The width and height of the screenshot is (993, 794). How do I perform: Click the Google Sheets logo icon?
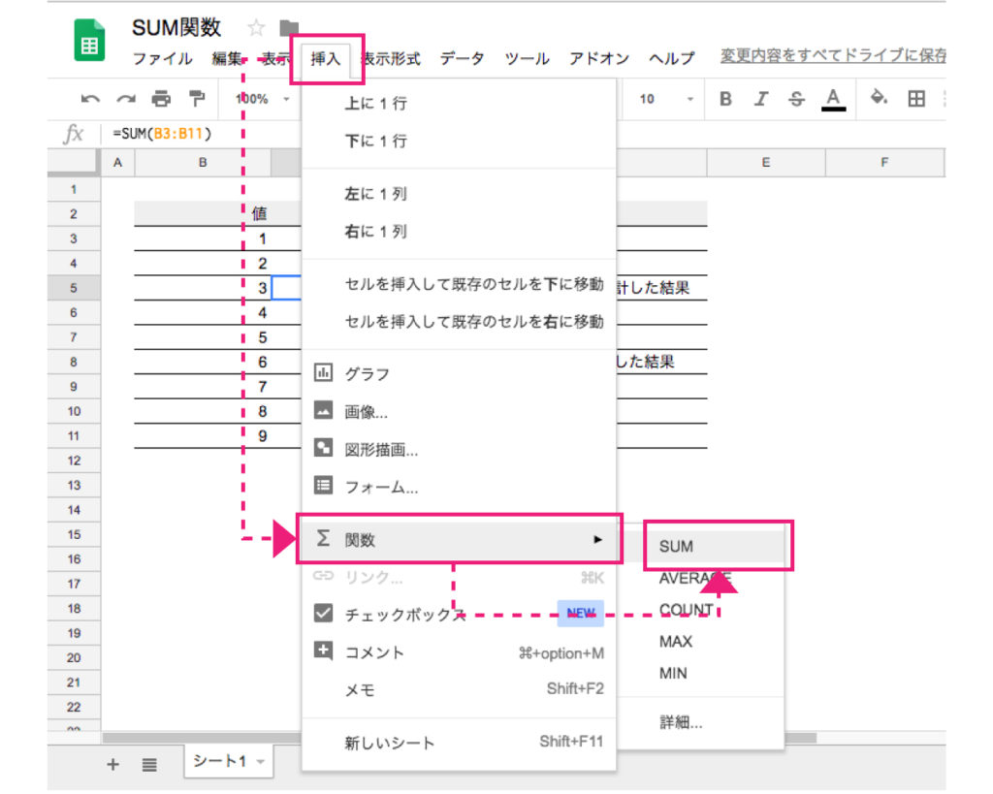click(x=88, y=40)
